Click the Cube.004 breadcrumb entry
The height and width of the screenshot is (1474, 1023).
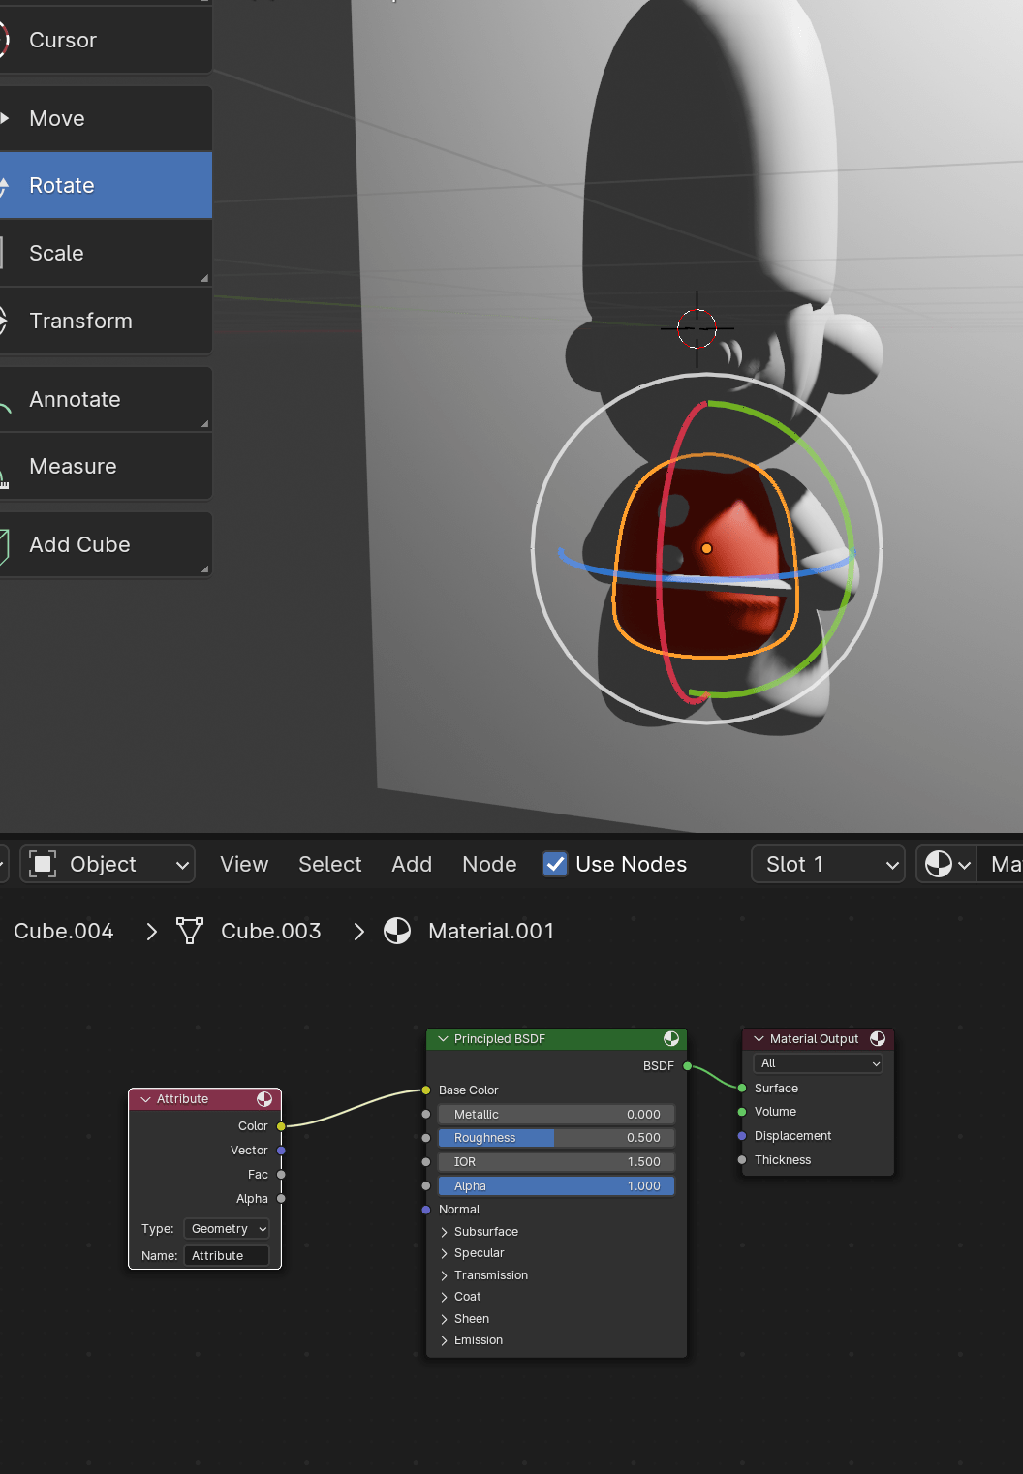(63, 931)
